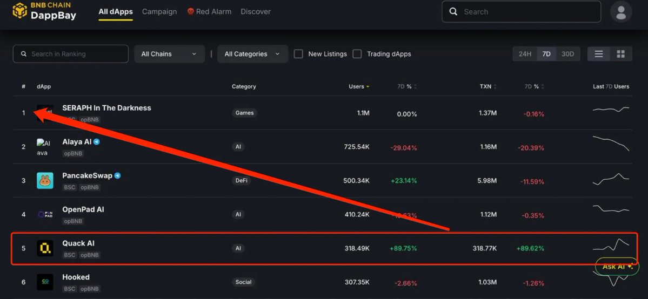Click the Social category tag
Screen dimensions: 648x299
click(243, 282)
